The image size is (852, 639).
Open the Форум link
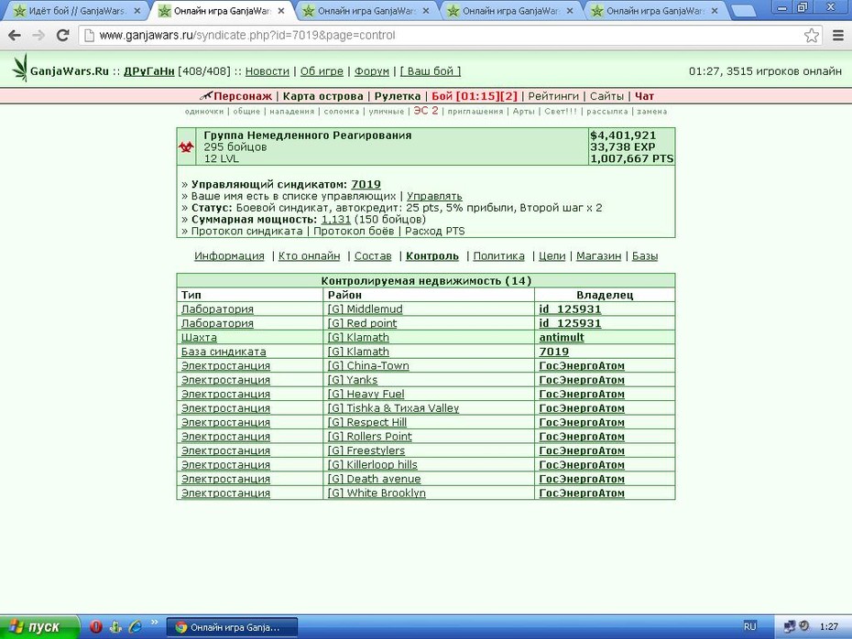point(372,71)
